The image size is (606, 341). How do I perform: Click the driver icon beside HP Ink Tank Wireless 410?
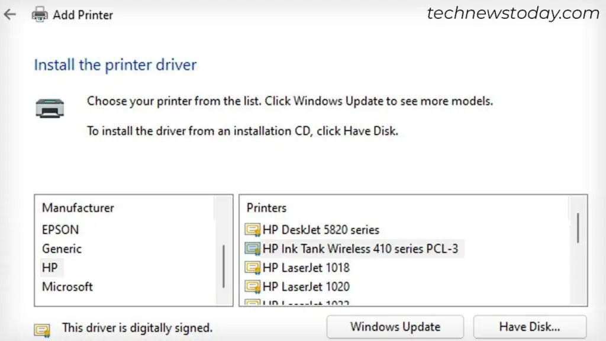tap(254, 249)
